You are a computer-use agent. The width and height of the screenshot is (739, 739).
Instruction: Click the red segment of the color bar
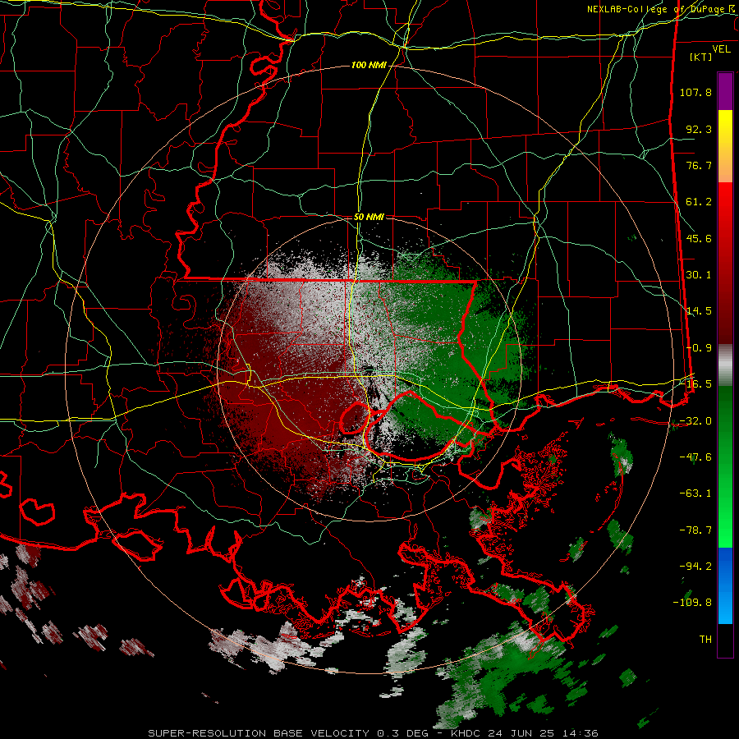click(725, 263)
